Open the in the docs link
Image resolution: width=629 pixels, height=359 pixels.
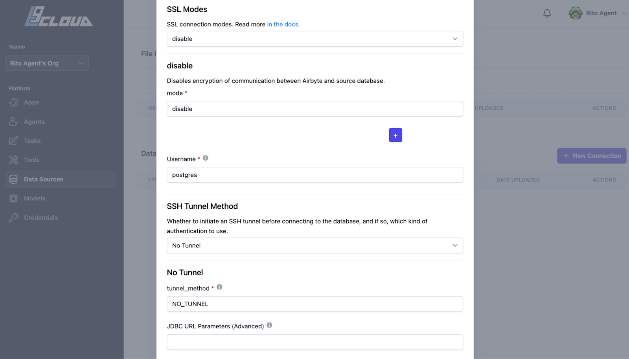(283, 24)
